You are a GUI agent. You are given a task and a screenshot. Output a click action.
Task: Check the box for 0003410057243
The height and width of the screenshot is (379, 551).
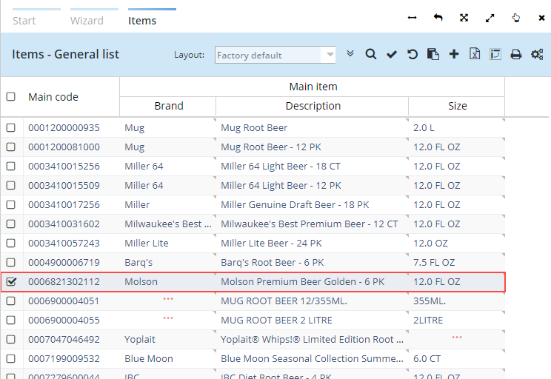pyautogui.click(x=11, y=243)
